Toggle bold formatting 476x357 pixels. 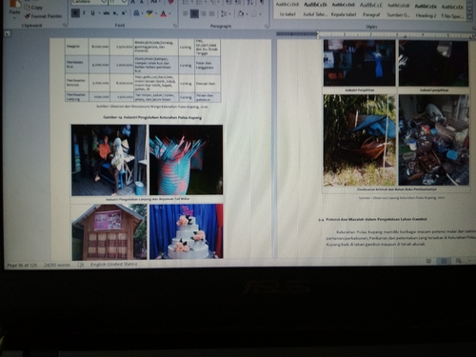(75, 13)
